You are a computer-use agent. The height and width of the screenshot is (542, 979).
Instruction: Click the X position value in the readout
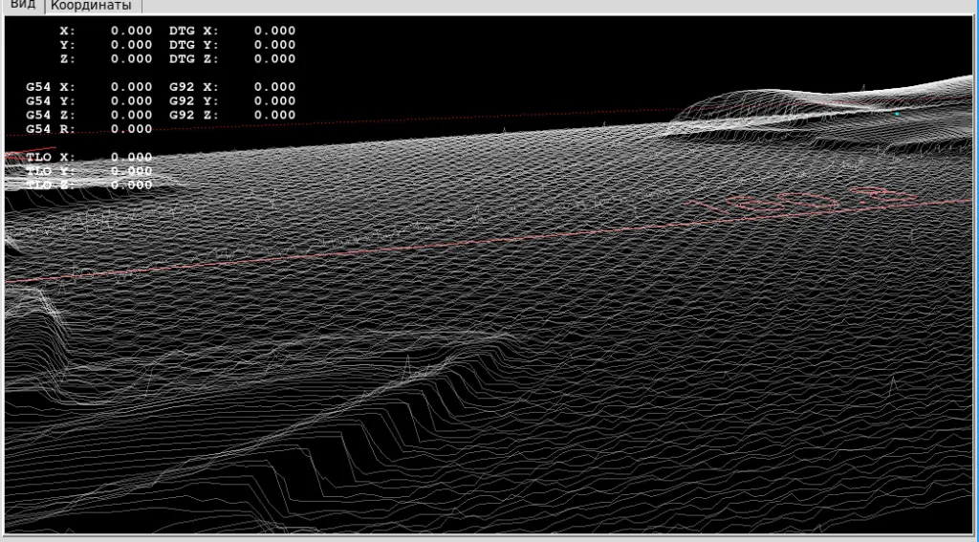(131, 31)
